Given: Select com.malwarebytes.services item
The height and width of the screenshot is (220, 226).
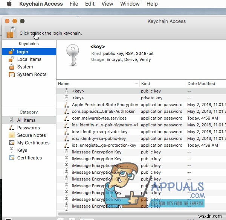Looking at the screenshot, I should (141, 118).
